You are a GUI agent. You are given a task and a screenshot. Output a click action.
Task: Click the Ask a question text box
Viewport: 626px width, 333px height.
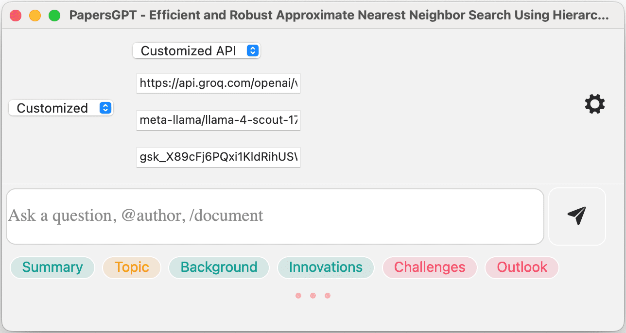click(x=275, y=216)
